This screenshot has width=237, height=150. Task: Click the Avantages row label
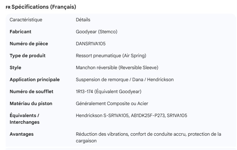pos(22,134)
